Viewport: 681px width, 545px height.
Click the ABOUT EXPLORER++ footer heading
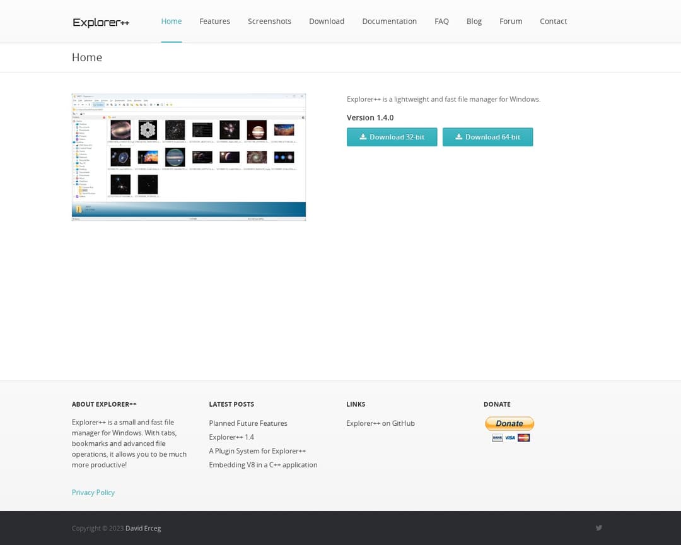pyautogui.click(x=104, y=404)
